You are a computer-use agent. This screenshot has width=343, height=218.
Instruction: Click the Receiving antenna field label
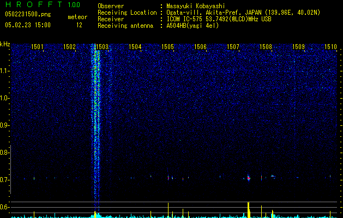(125, 26)
